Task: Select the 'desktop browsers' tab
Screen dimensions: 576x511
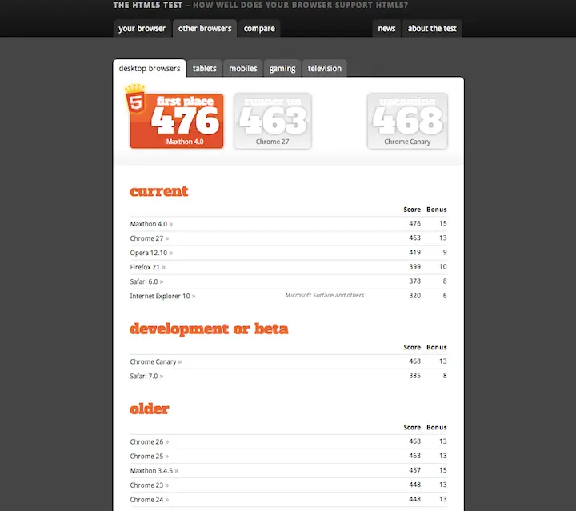Action: (x=150, y=68)
